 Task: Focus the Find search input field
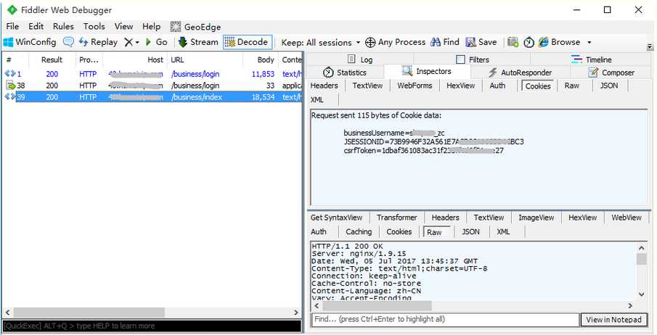point(446,319)
